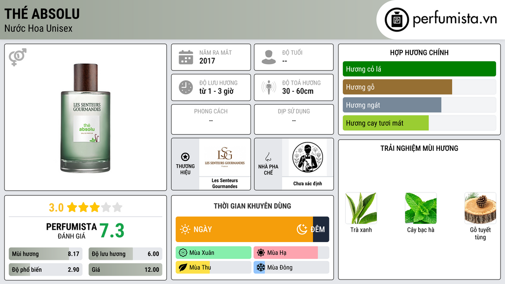Click the person silhouette icon for Độ tuổi

point(269,57)
